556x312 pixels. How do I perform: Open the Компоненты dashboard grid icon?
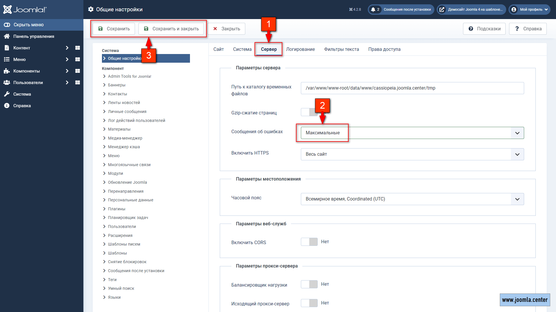click(x=77, y=71)
